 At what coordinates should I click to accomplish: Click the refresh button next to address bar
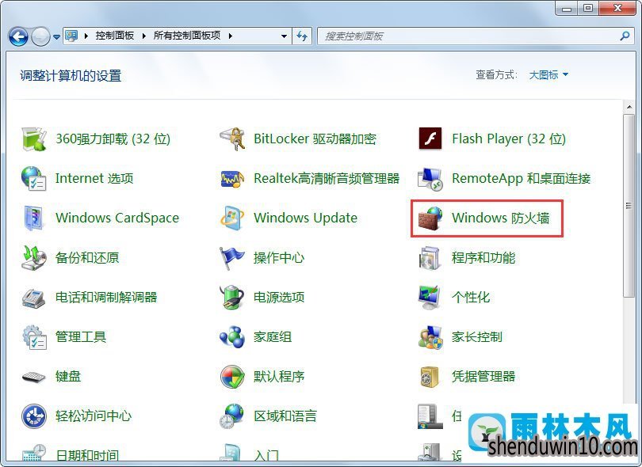point(302,36)
